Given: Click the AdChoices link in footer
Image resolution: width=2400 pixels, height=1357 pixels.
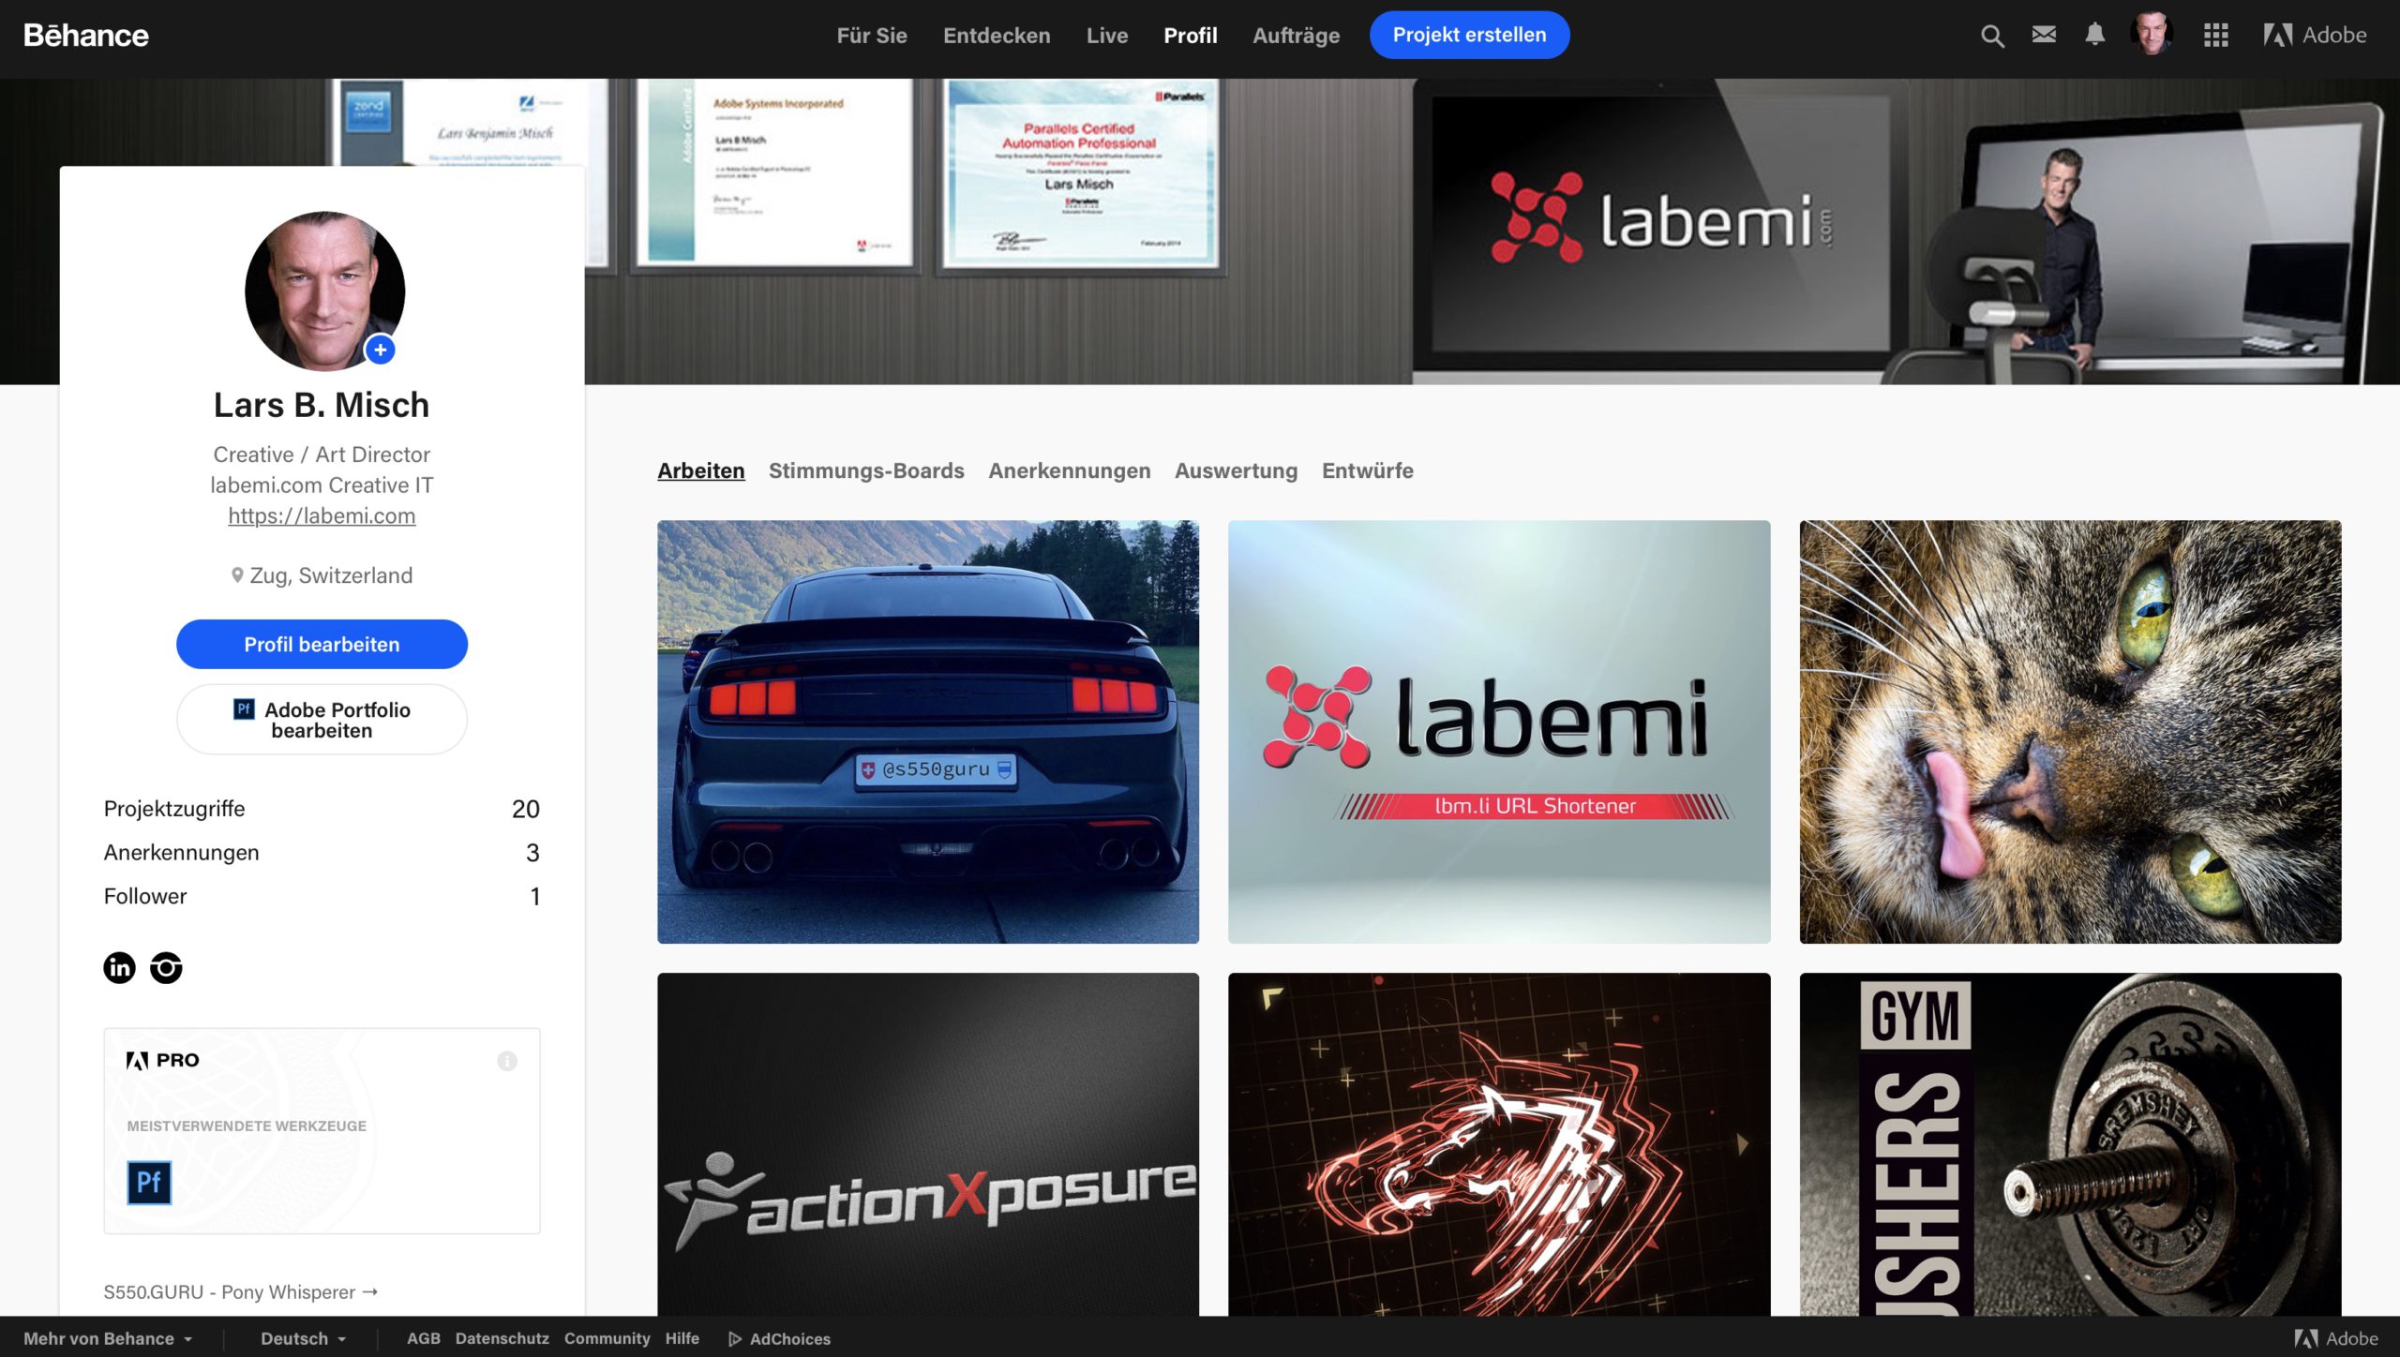Looking at the screenshot, I should pos(780,1338).
